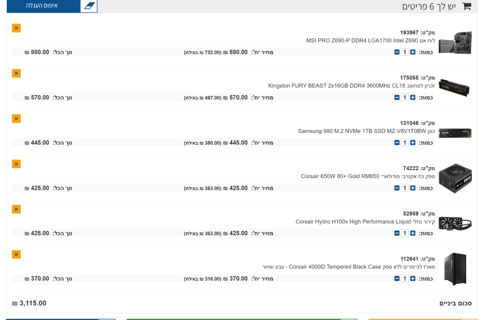The image size is (483, 320).
Task: Select total 880.00 in motherboard row
Action: pyautogui.click(x=37, y=52)
